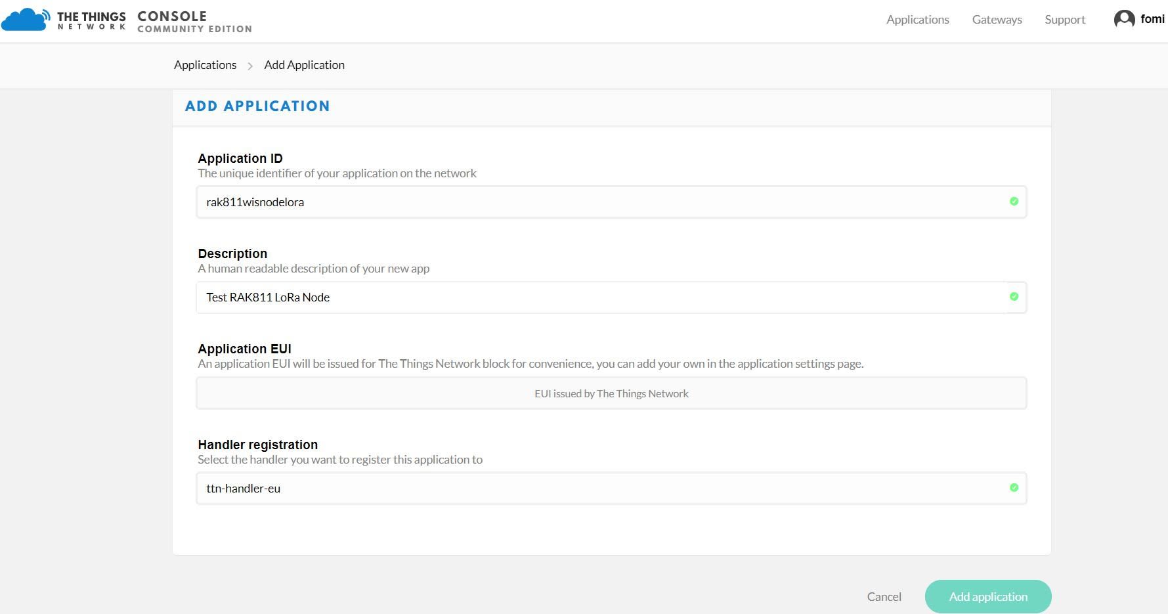Screen dimensions: 1168x614
Task: Open Applications in top navigation
Action: (x=917, y=20)
